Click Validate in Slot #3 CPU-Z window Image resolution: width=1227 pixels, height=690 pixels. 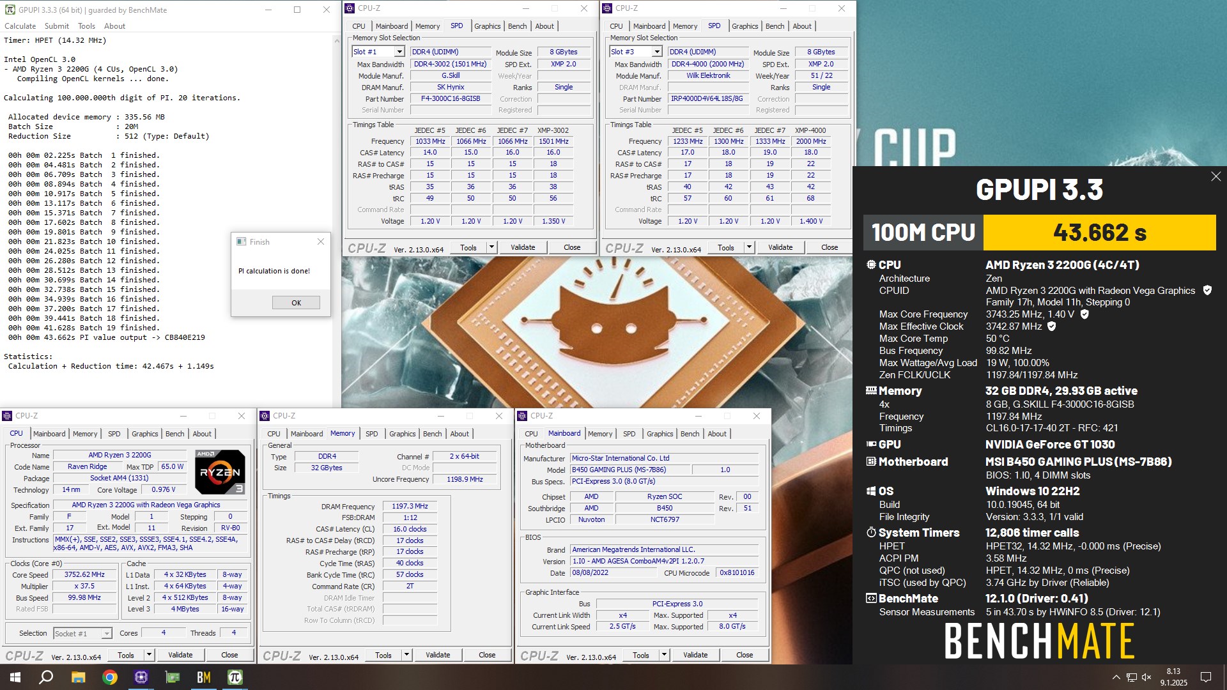pos(780,247)
